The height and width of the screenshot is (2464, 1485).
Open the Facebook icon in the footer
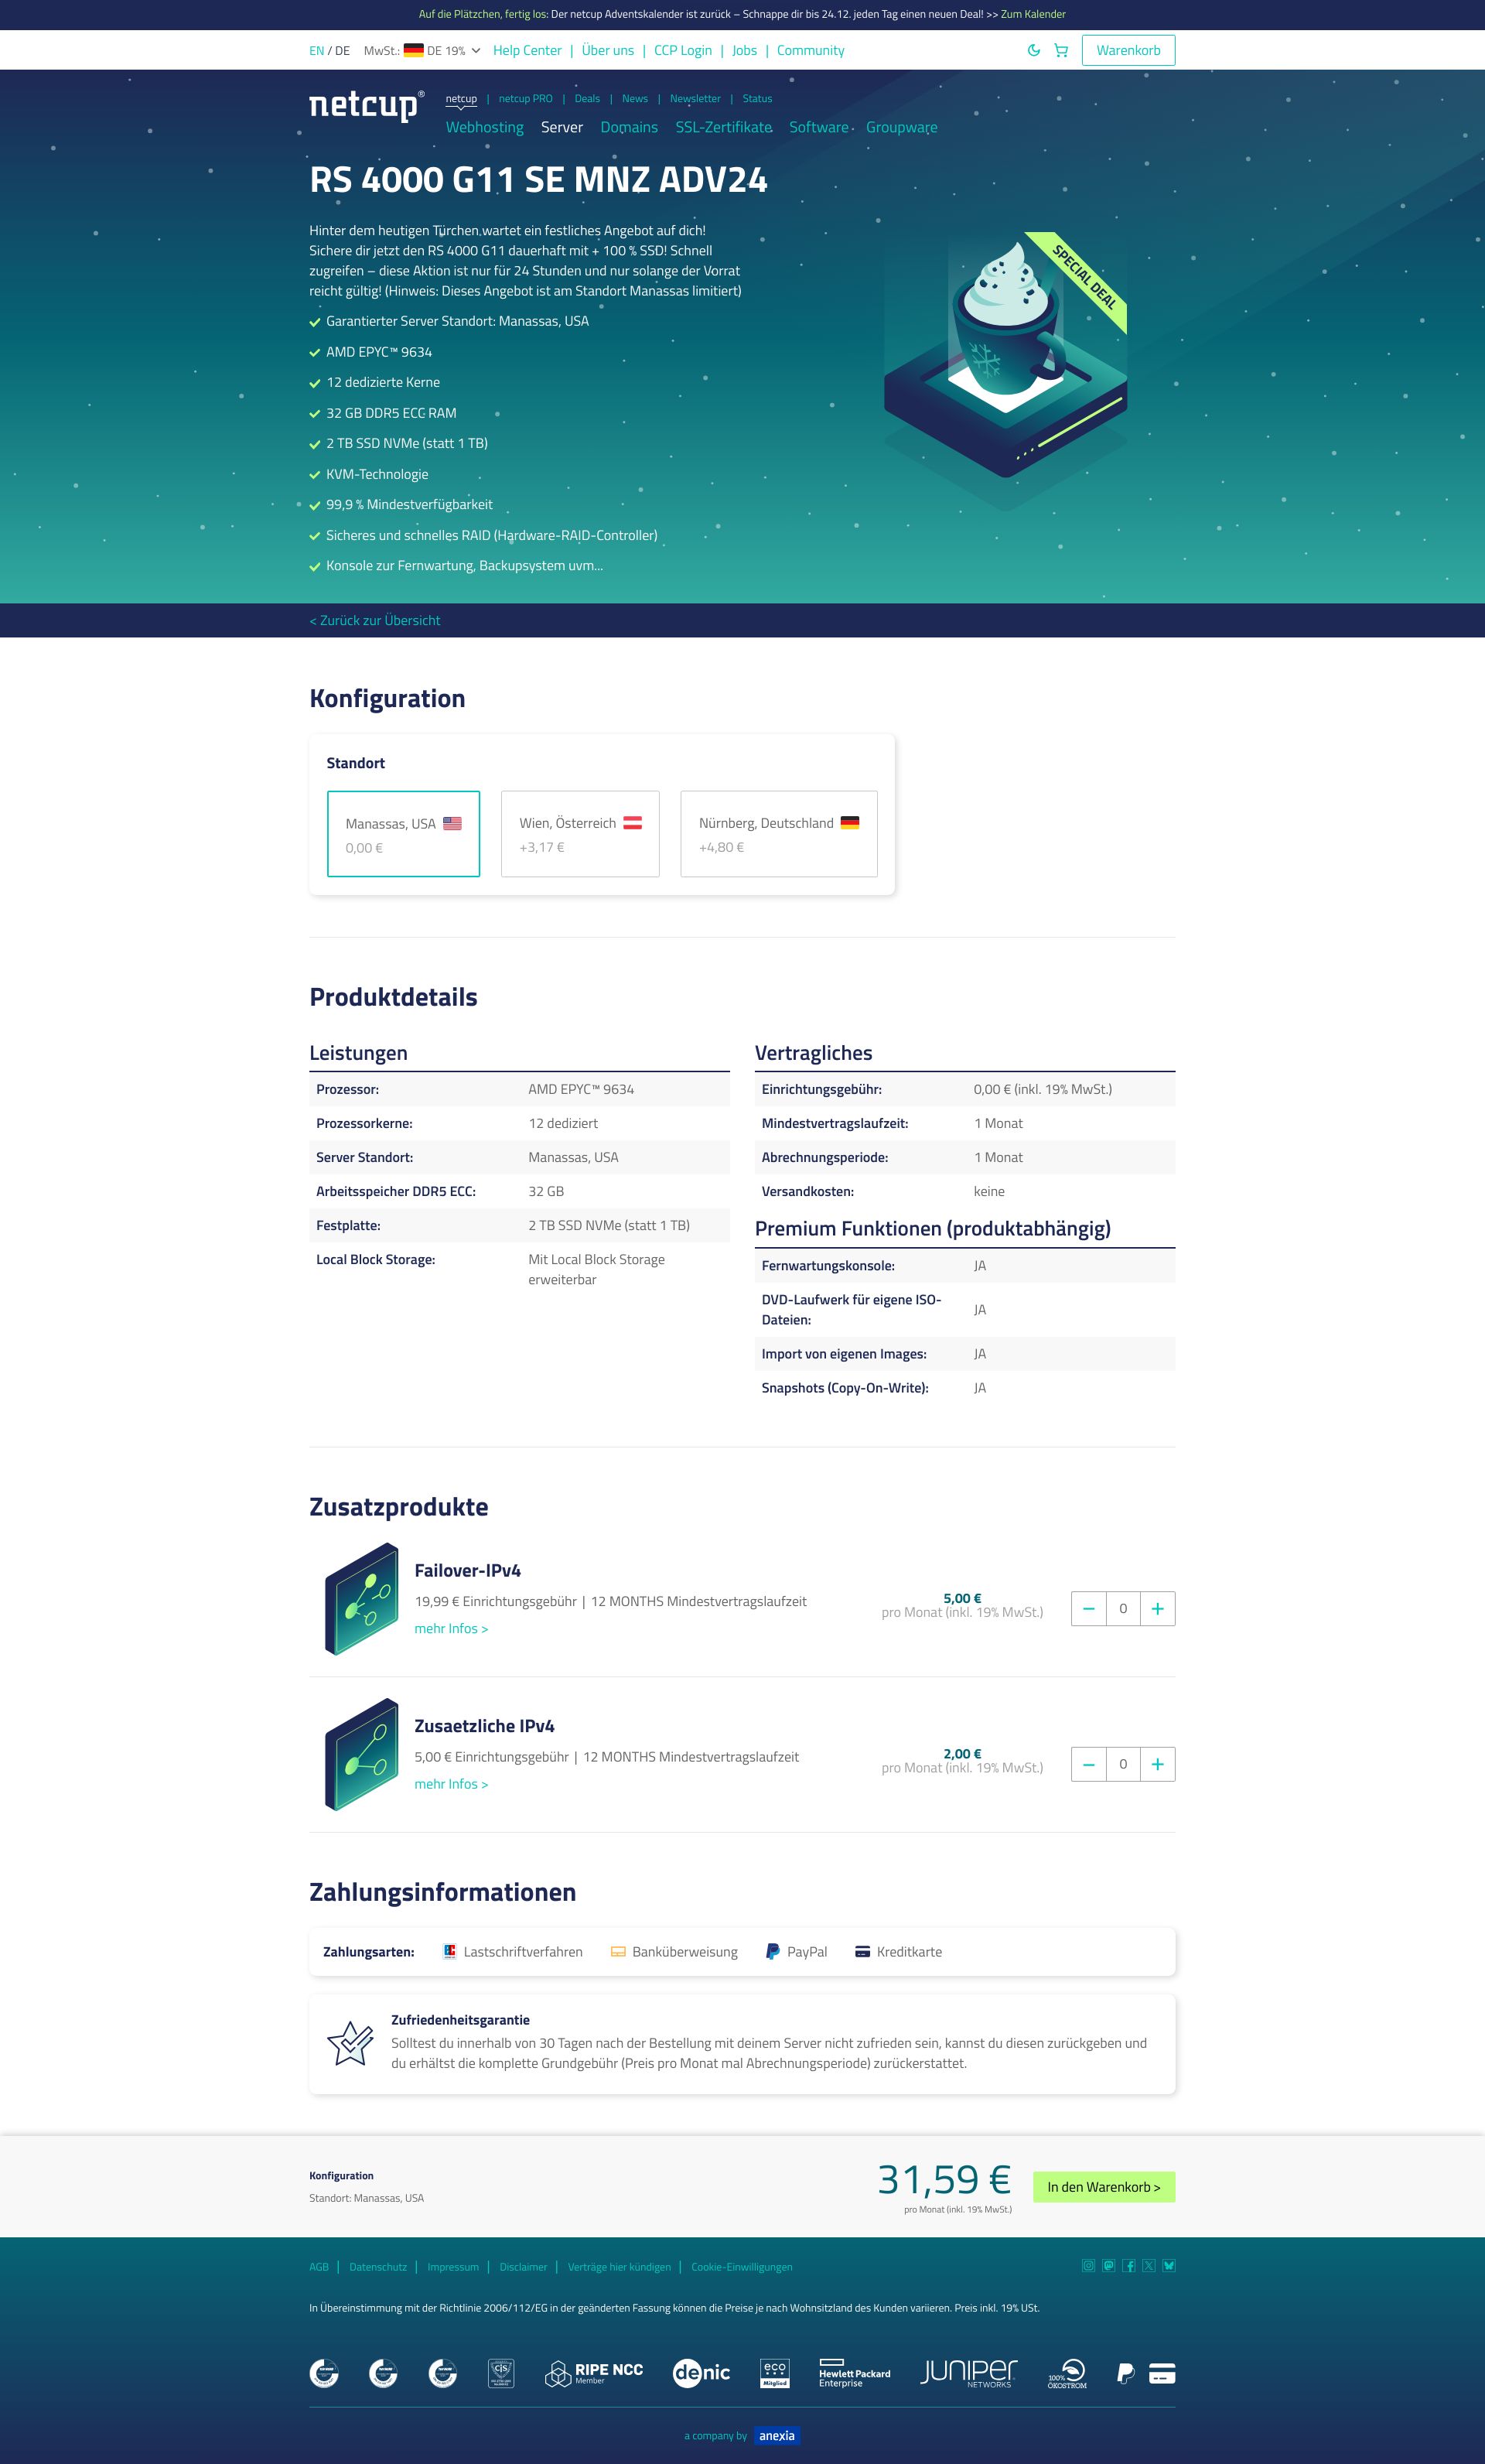[x=1129, y=2266]
